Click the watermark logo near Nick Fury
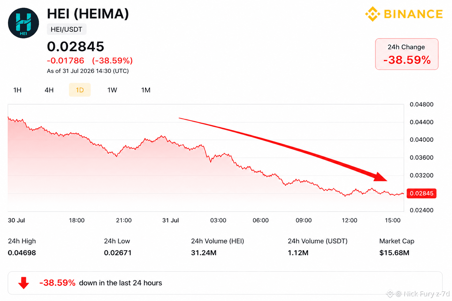This screenshot has height=301, width=452. [x=390, y=293]
